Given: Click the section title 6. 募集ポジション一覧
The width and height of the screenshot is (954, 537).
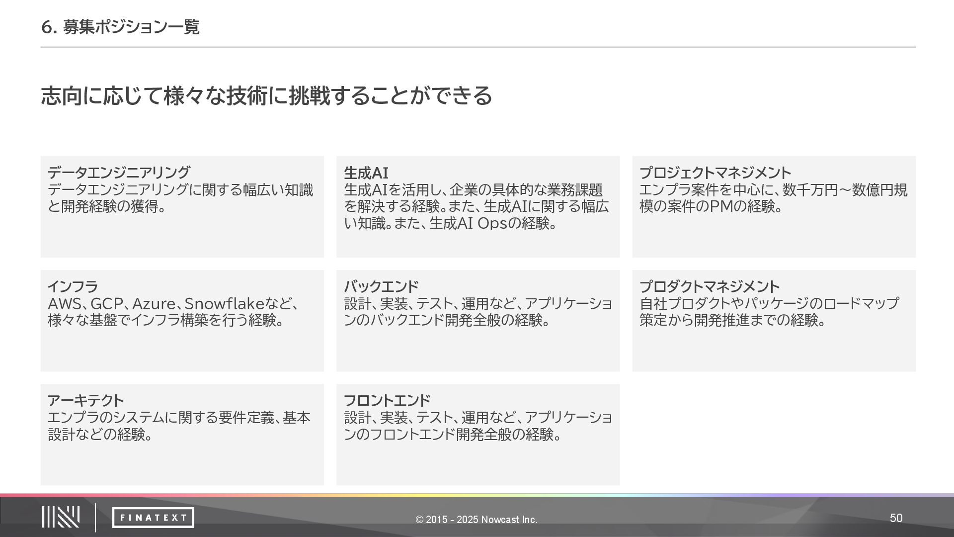Looking at the screenshot, I should (x=120, y=27).
